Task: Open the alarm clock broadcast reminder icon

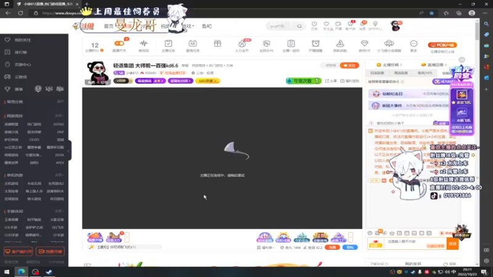Action: tap(316, 43)
